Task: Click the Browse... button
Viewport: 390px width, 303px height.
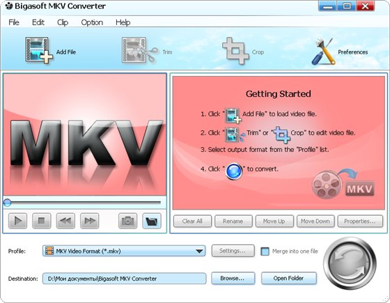Action: coord(233,278)
